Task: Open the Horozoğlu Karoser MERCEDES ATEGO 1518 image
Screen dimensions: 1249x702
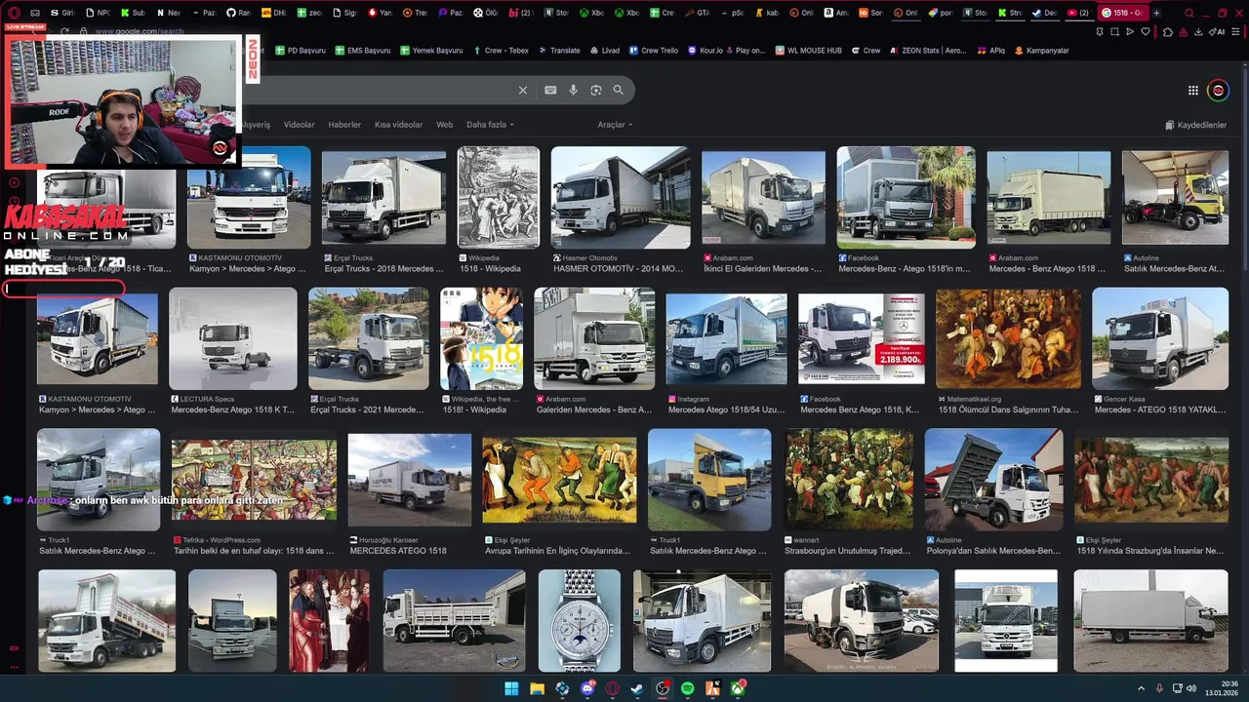Action: tap(409, 480)
